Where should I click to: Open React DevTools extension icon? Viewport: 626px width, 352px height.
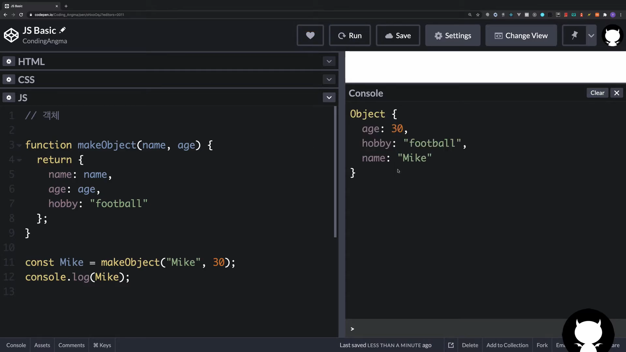pos(511,15)
